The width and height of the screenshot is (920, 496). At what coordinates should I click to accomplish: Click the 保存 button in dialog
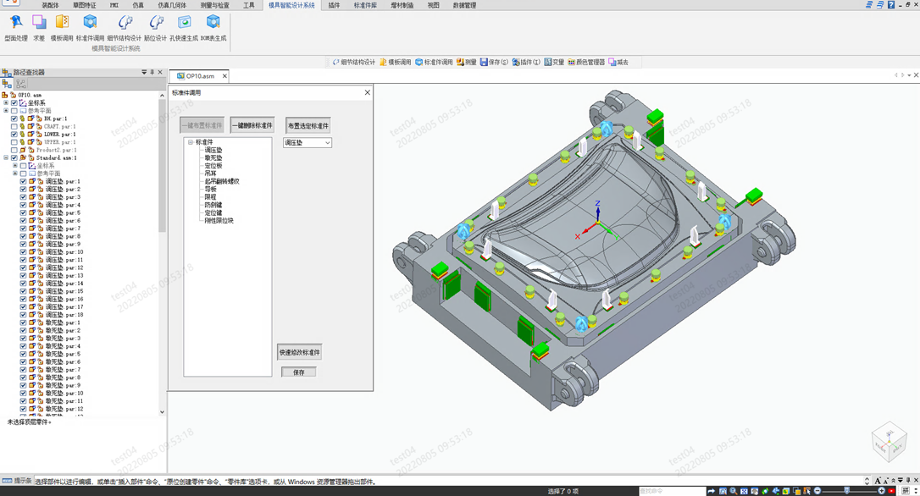click(299, 372)
